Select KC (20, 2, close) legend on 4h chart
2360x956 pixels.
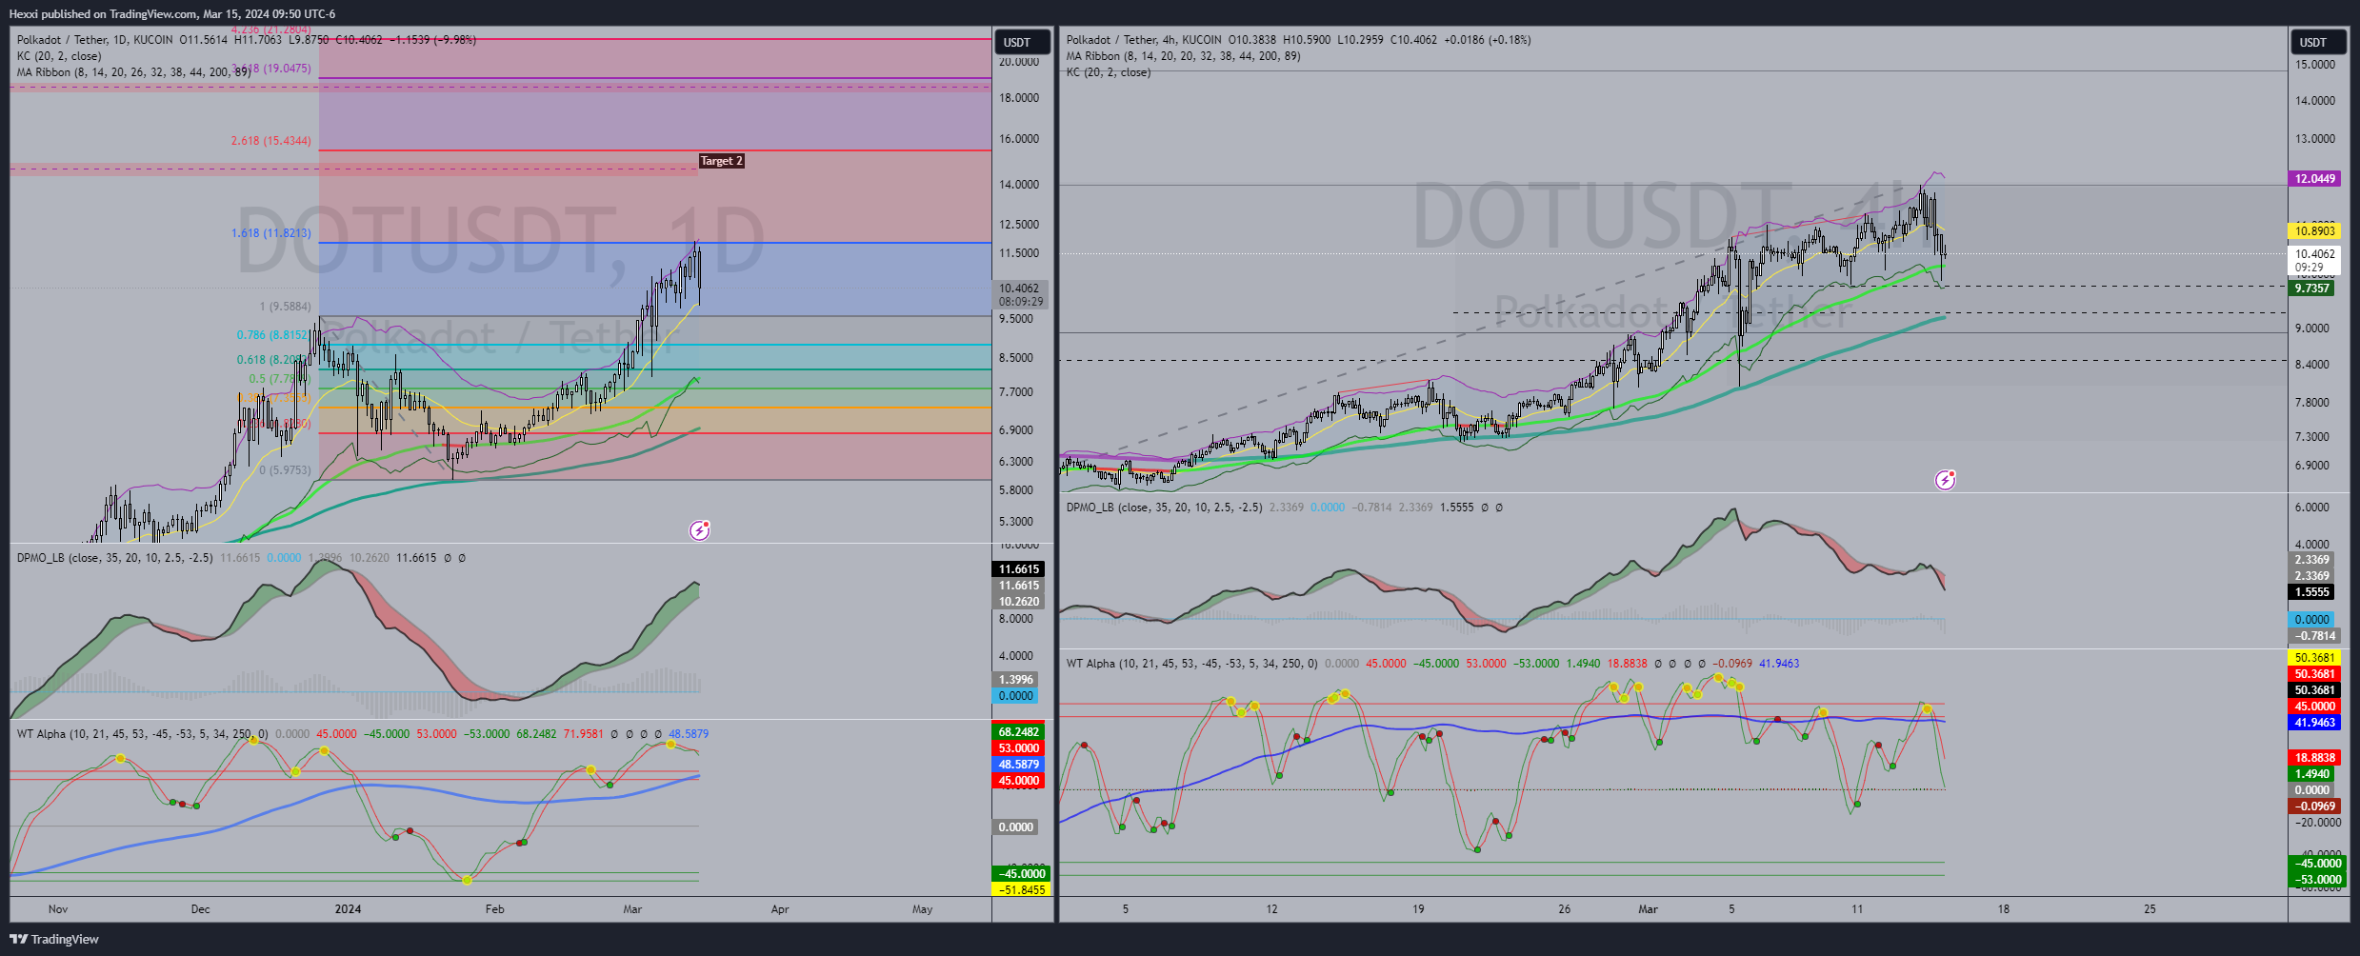[1109, 72]
